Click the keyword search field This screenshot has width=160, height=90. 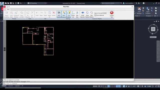(110, 3)
